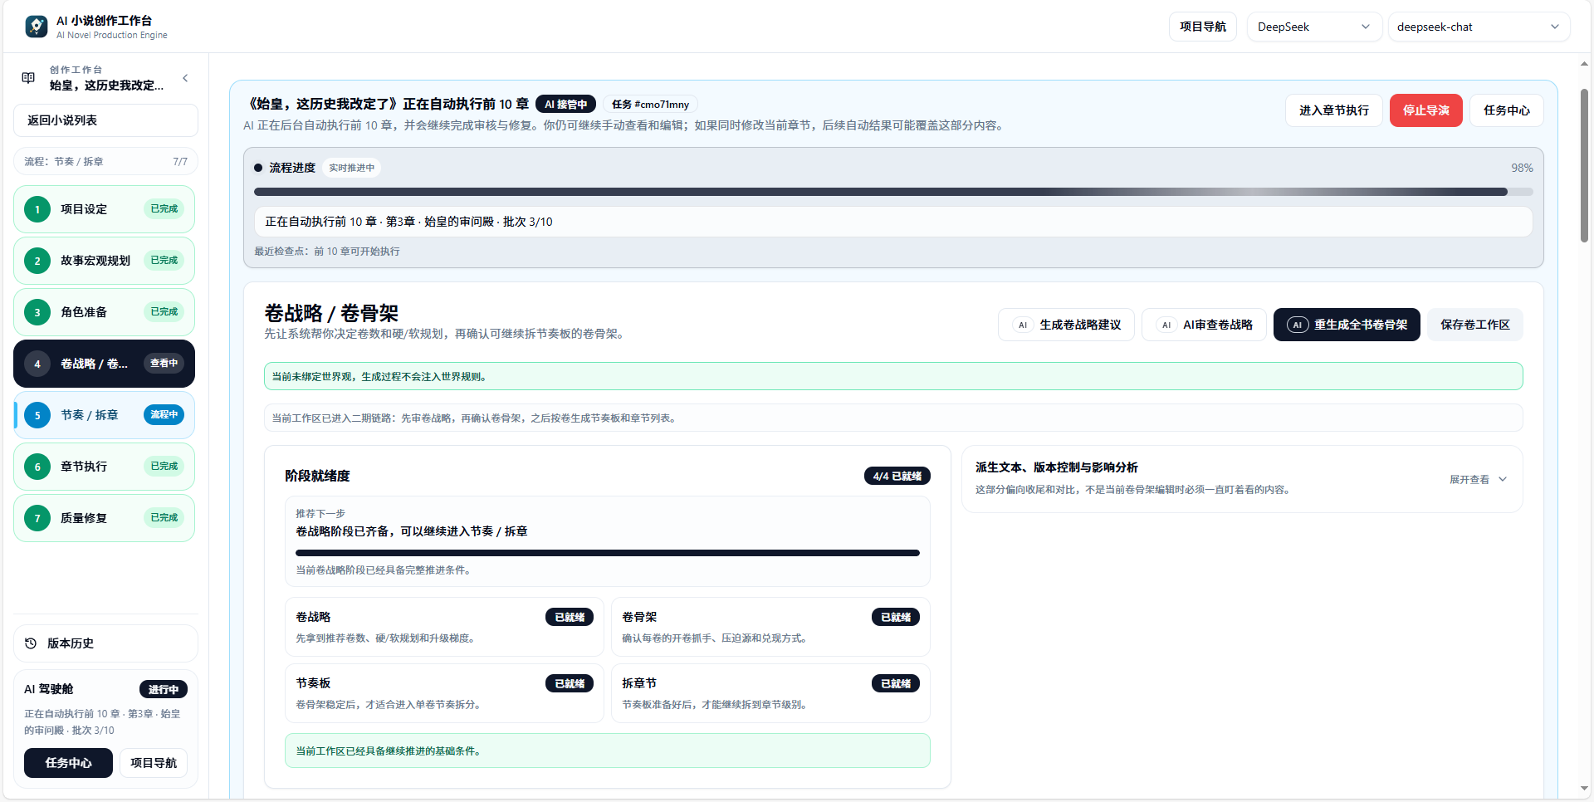
Task: Click the AI badge on 生成卷战略建议
Action: tap(1022, 325)
